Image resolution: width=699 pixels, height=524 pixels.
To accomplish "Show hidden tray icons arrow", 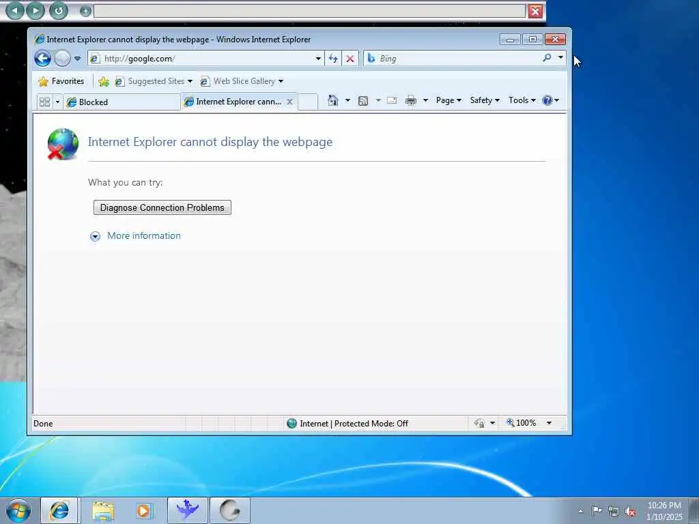I will 580,511.
